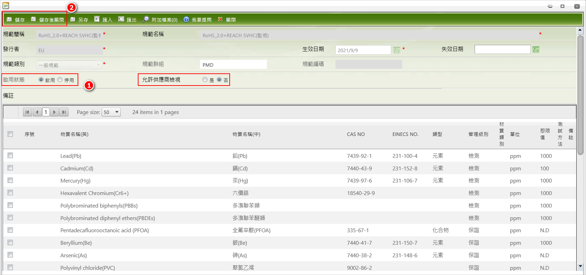586x275 pixels.
Task: Open the 規範類別 dropdown
Action: tap(70, 65)
